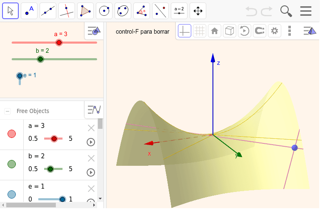
Task: Select the Angle tool
Action: pyautogui.click(x=142, y=11)
